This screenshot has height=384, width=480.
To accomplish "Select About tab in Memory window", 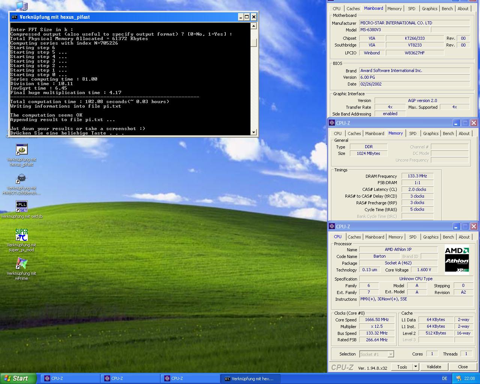I will 464,133.
